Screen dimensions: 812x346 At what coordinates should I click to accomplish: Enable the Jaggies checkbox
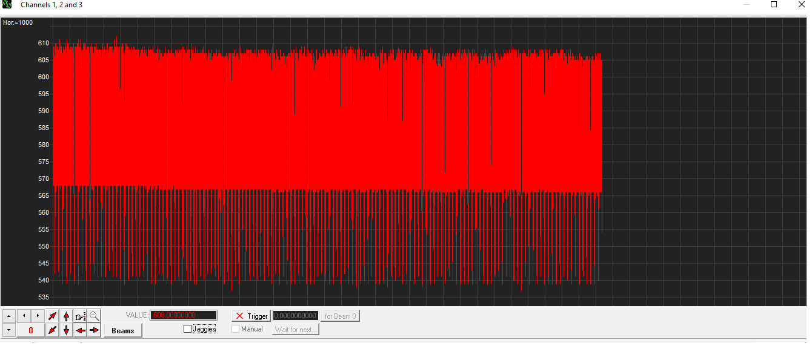[187, 329]
